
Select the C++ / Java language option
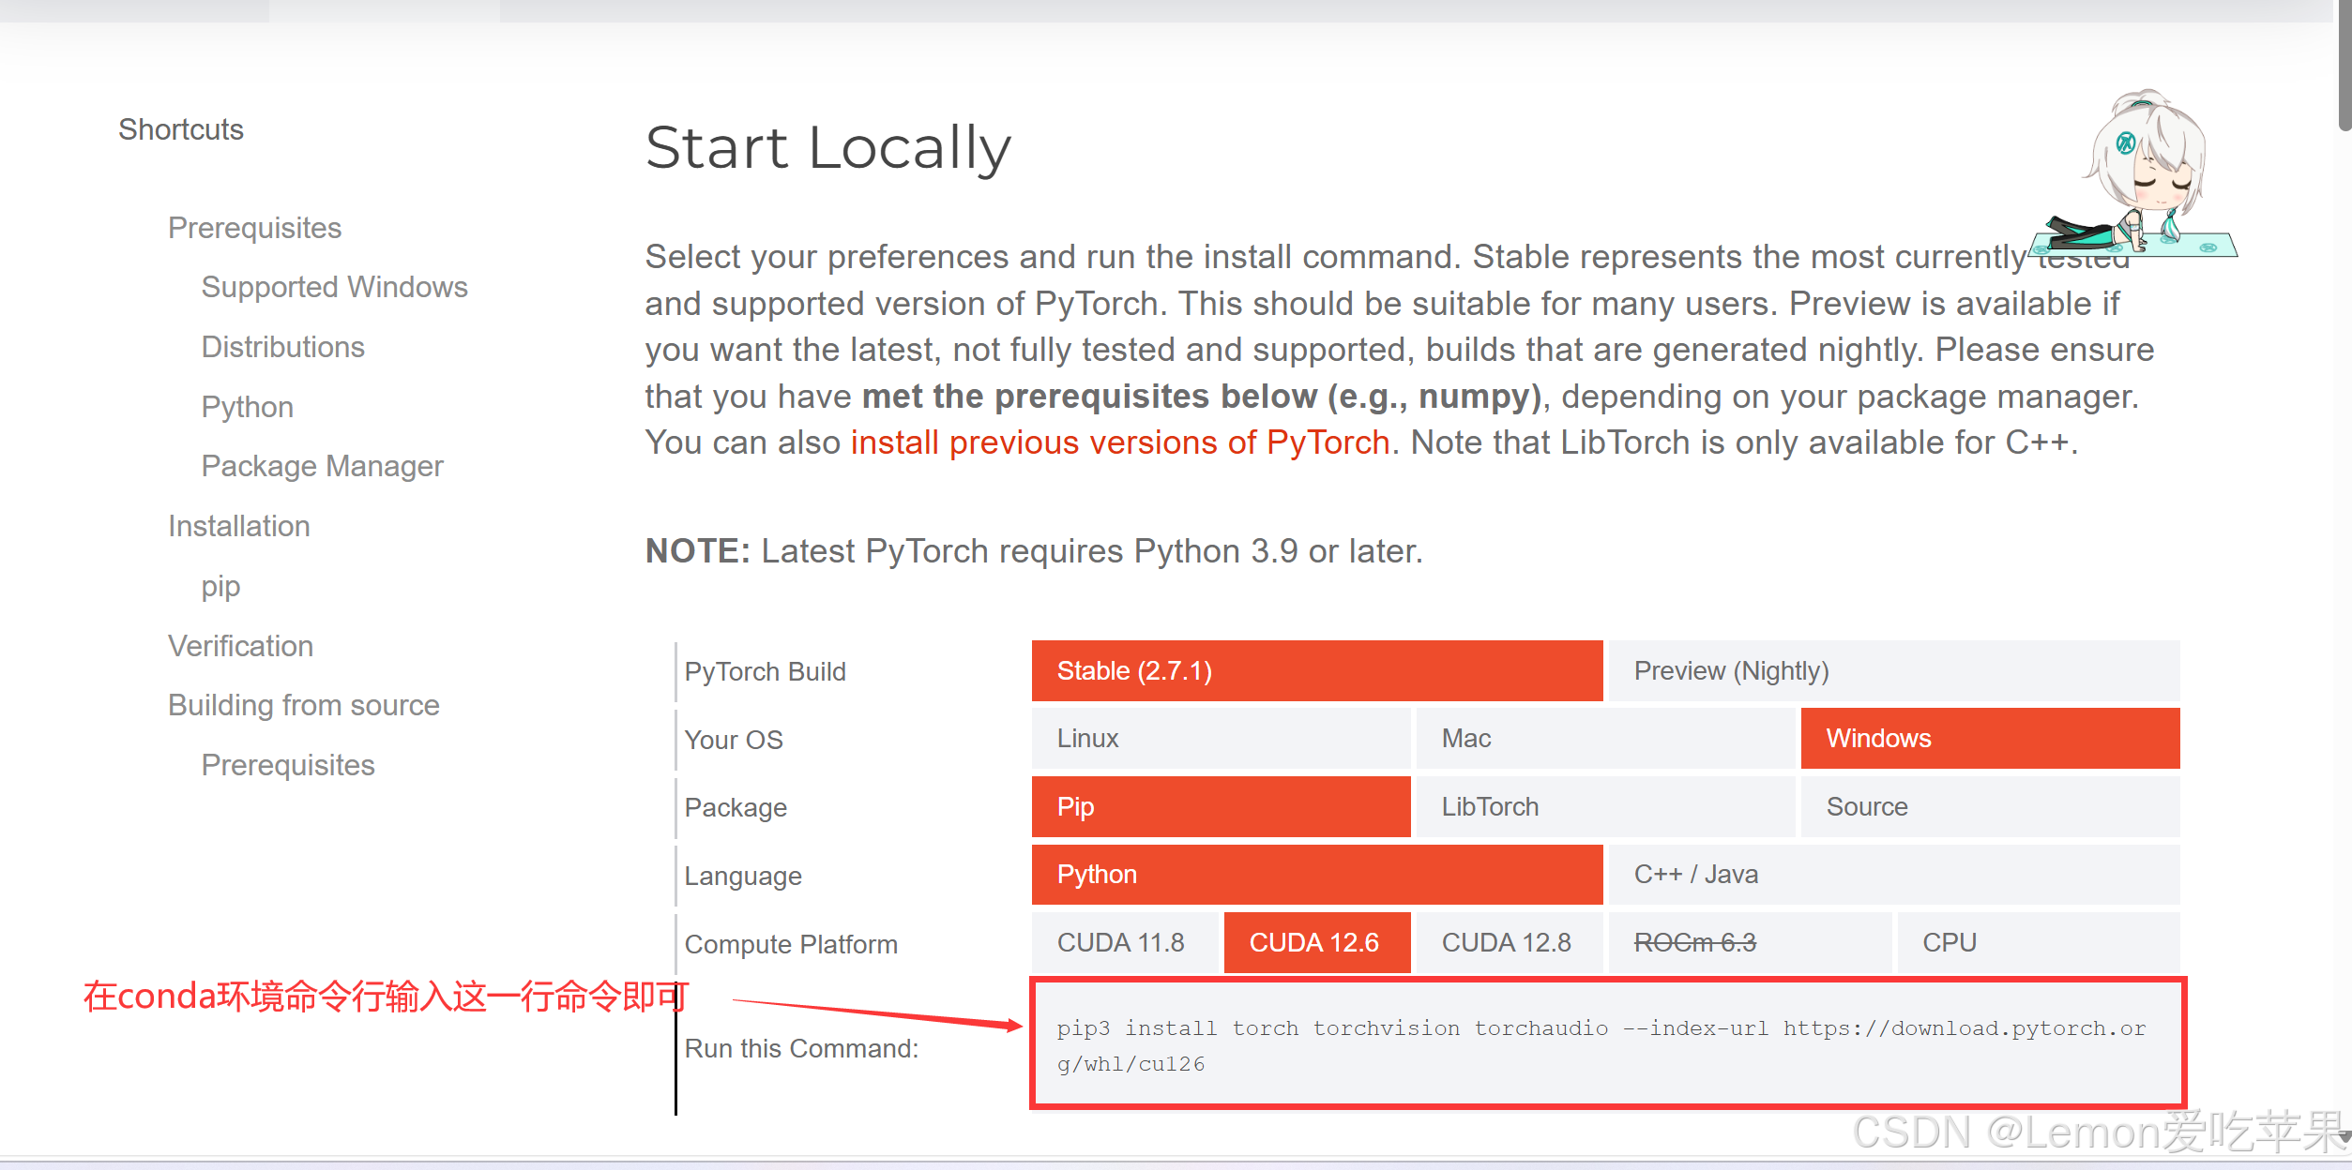point(1894,875)
